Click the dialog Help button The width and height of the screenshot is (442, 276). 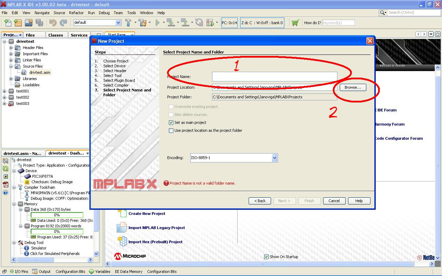tap(359, 201)
